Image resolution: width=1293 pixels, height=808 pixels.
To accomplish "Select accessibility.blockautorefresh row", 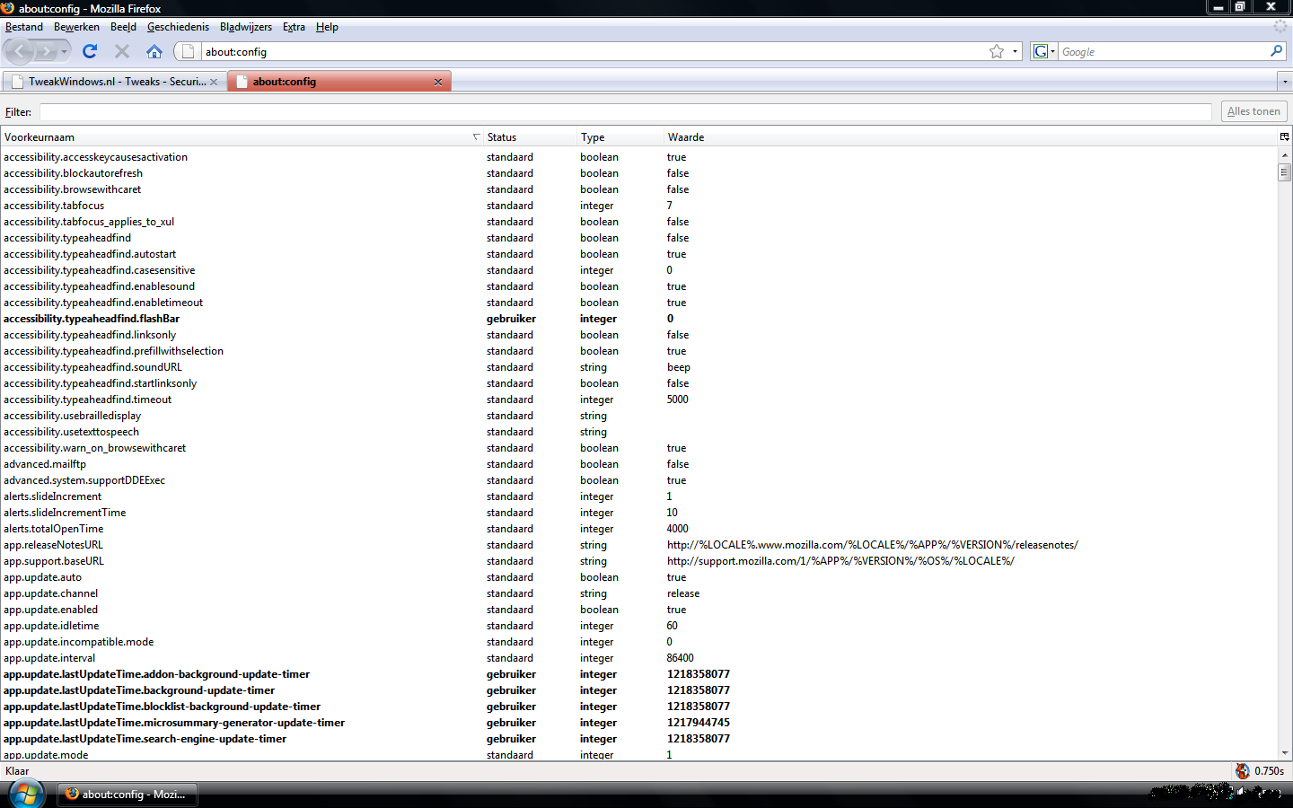I will click(x=638, y=173).
